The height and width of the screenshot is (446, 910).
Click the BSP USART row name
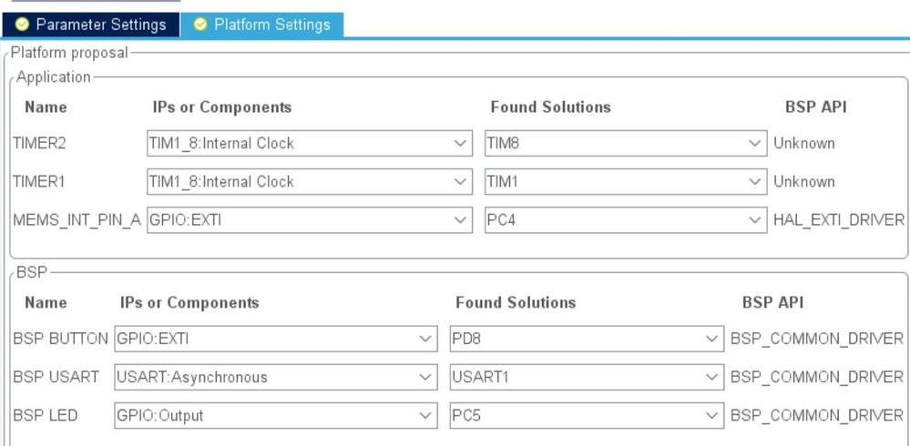[x=56, y=377]
